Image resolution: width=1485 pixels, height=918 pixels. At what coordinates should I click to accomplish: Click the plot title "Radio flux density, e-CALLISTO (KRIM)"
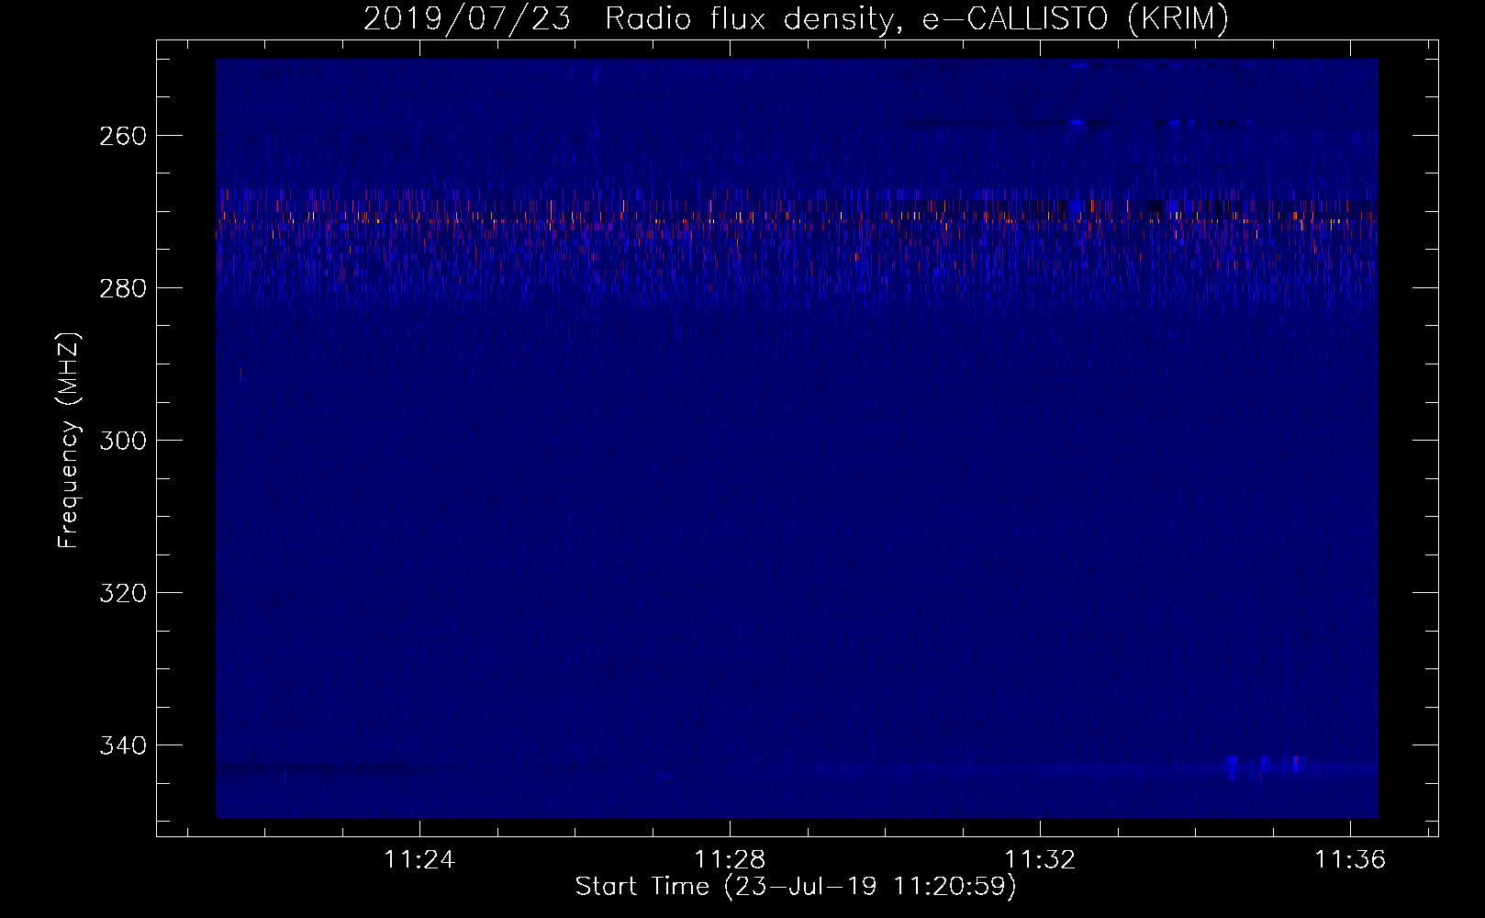(x=917, y=19)
